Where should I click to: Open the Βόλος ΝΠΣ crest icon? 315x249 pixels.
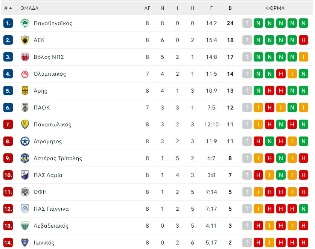[x=25, y=57]
